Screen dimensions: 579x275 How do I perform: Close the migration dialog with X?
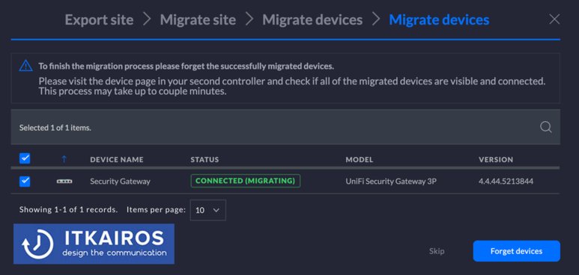click(554, 19)
